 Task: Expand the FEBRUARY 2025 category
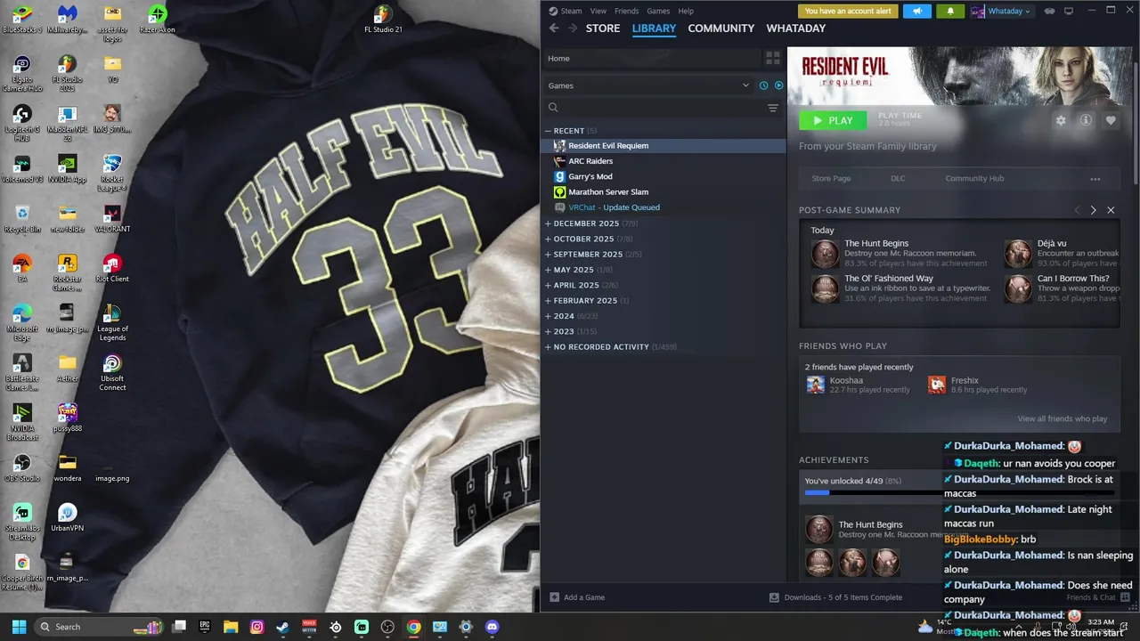point(548,300)
